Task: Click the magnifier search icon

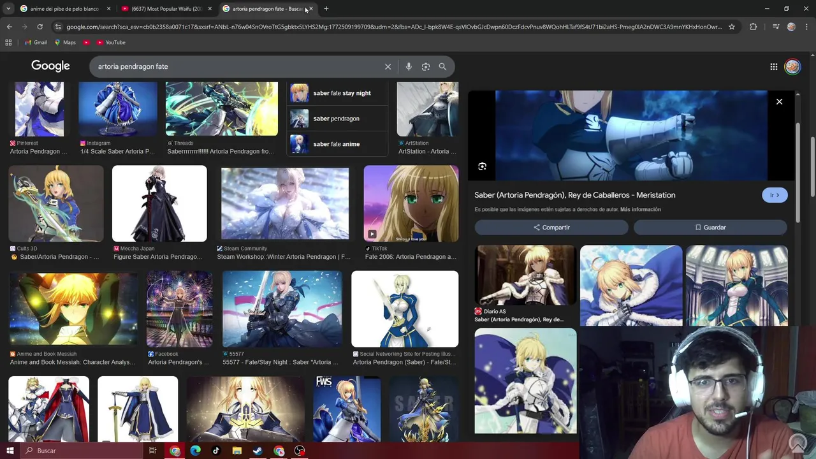Action: tap(442, 66)
